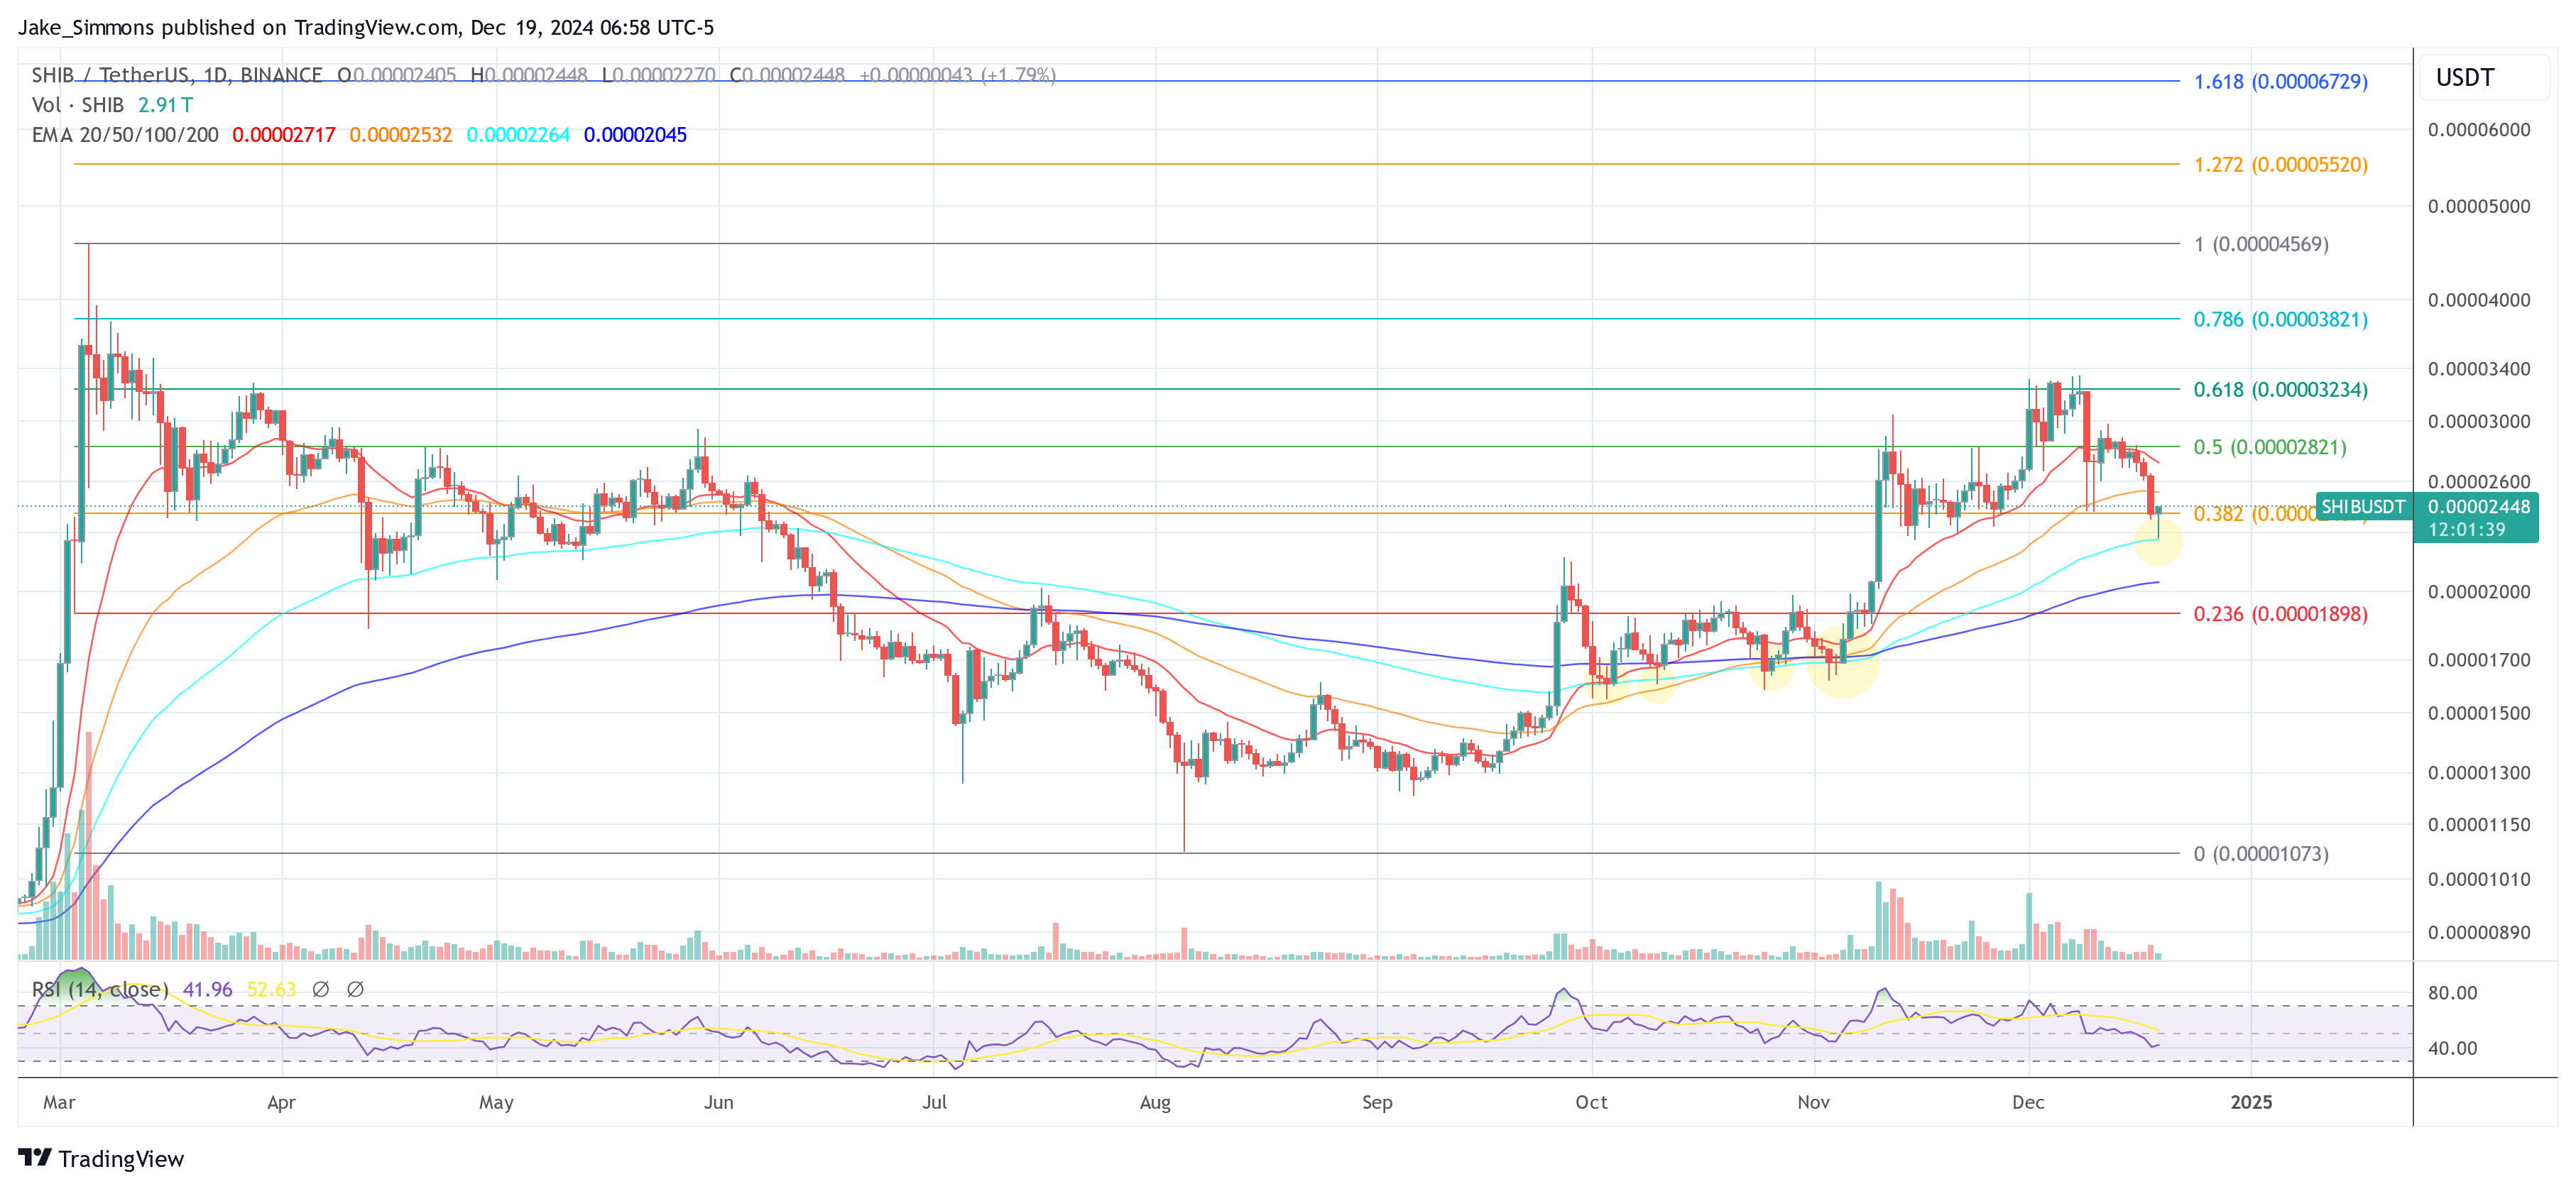Click the 2025 label on time axis
The image size is (2576, 1189).
point(2251,1102)
